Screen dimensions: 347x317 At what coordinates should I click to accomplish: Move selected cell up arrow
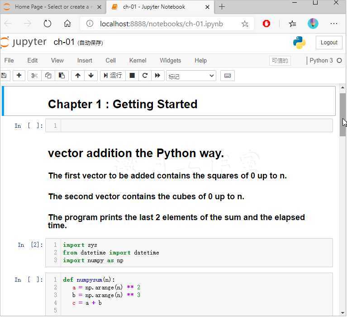[x=78, y=76]
